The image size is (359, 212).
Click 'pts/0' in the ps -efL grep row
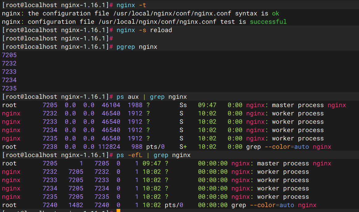point(174,205)
